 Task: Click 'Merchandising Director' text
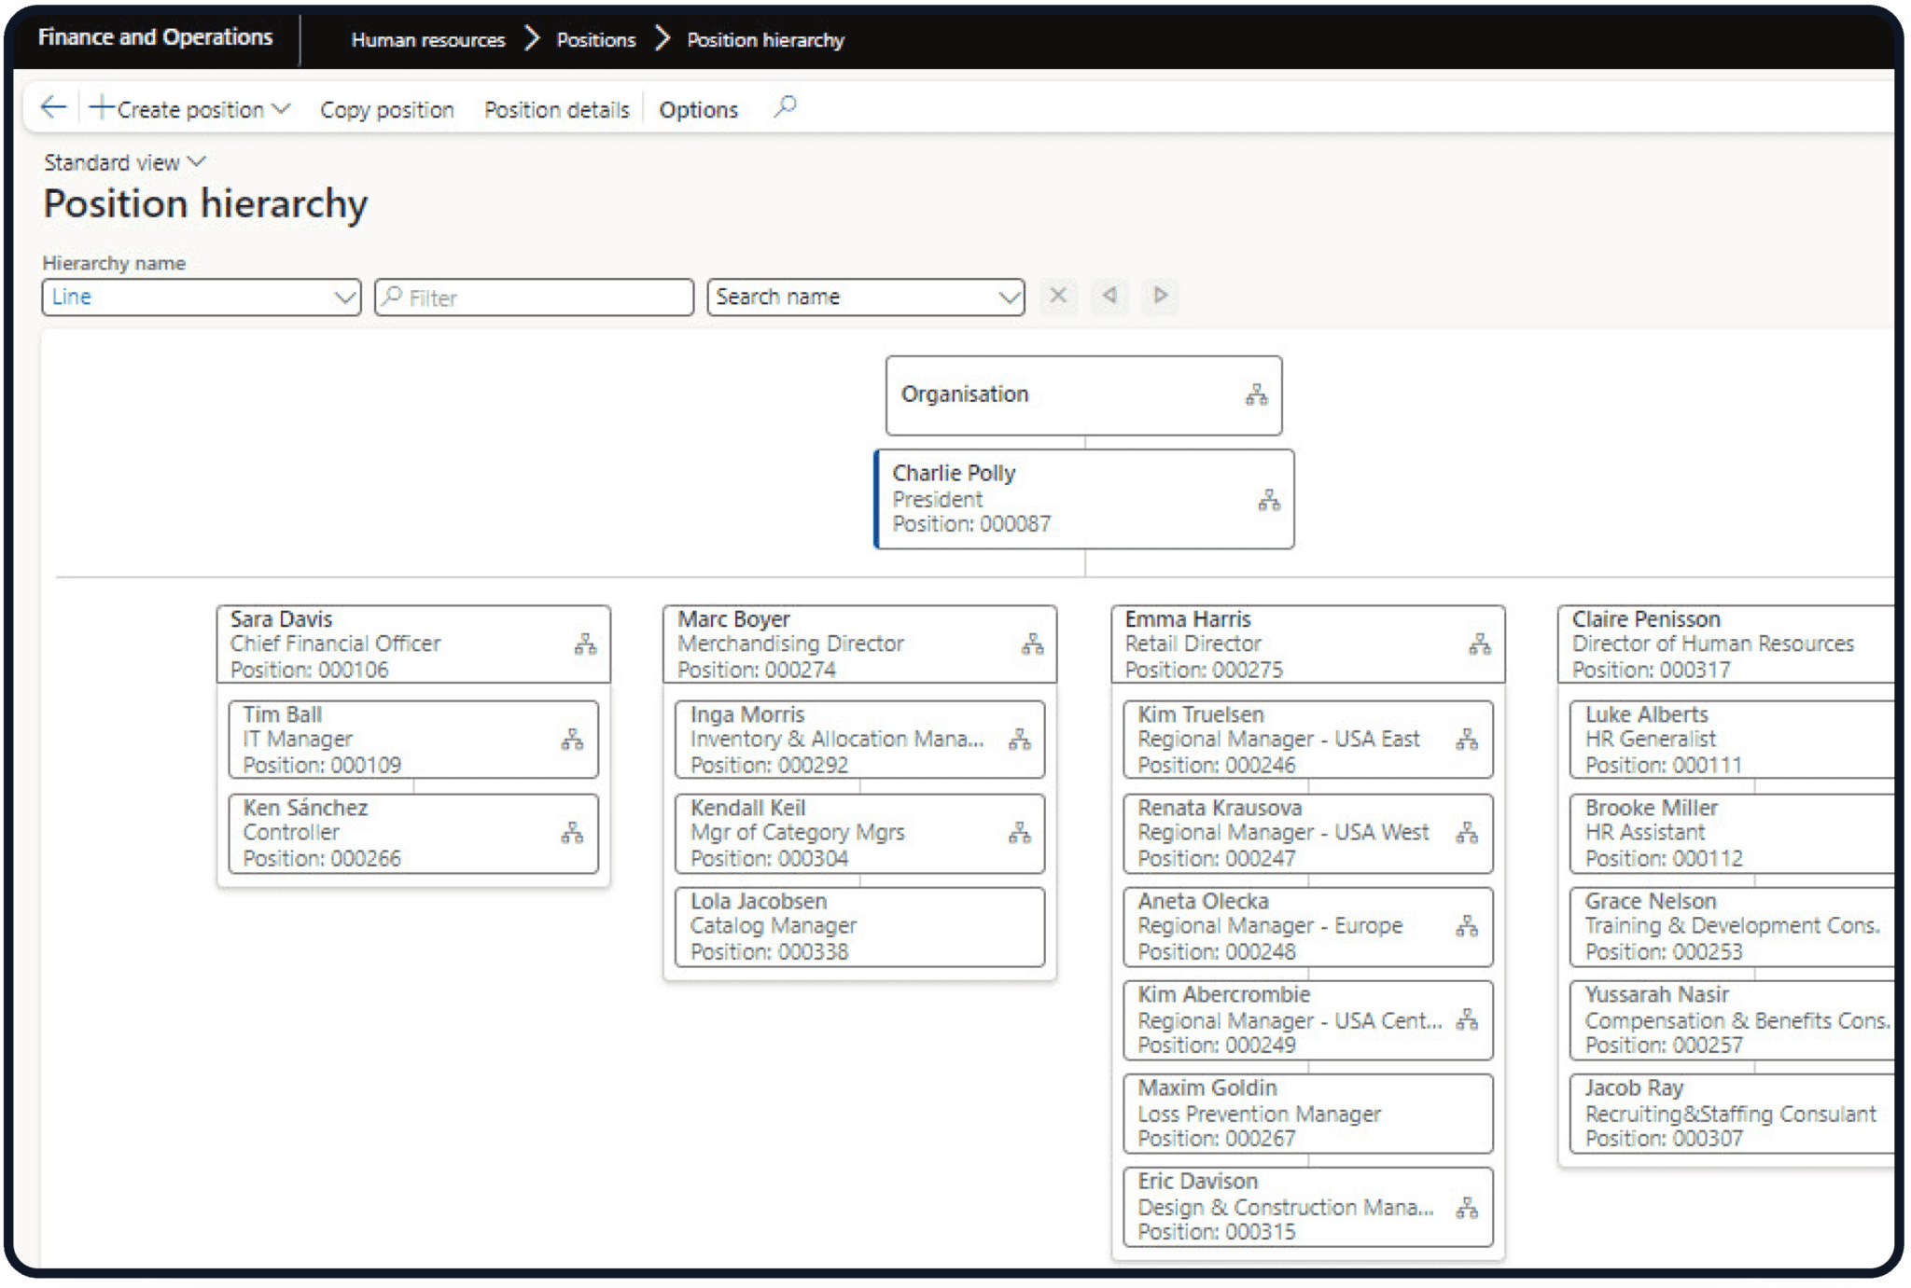[x=790, y=644]
